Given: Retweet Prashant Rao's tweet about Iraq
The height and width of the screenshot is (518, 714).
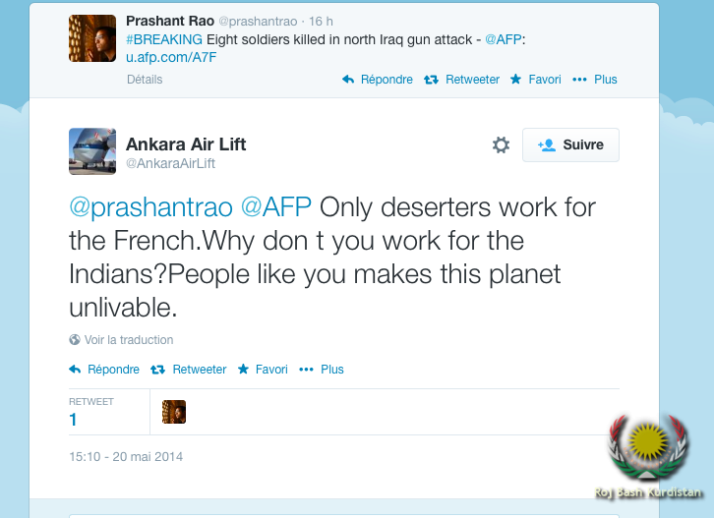Looking at the screenshot, I should point(461,80).
